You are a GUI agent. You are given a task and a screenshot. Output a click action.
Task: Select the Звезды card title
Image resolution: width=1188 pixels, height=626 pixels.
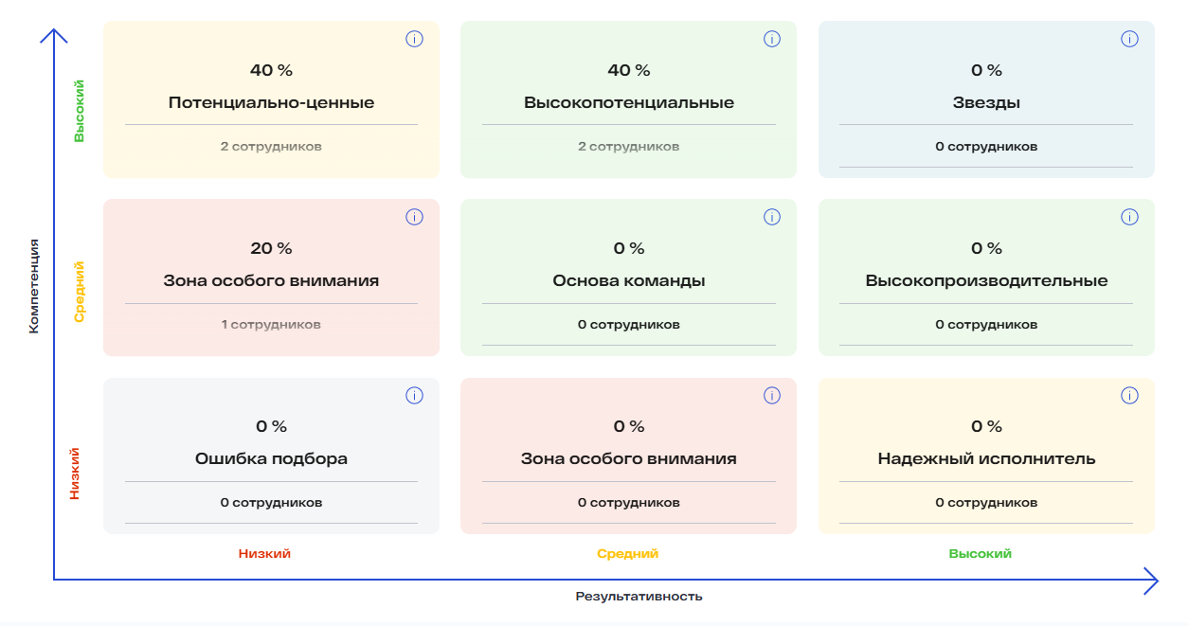[x=986, y=102]
